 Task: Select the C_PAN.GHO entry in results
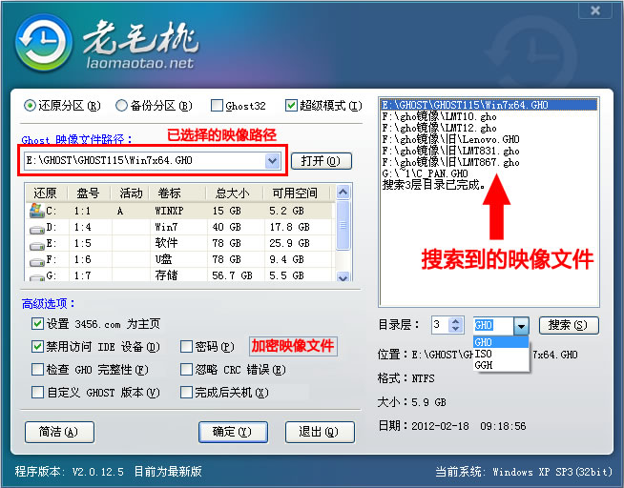[489, 173]
